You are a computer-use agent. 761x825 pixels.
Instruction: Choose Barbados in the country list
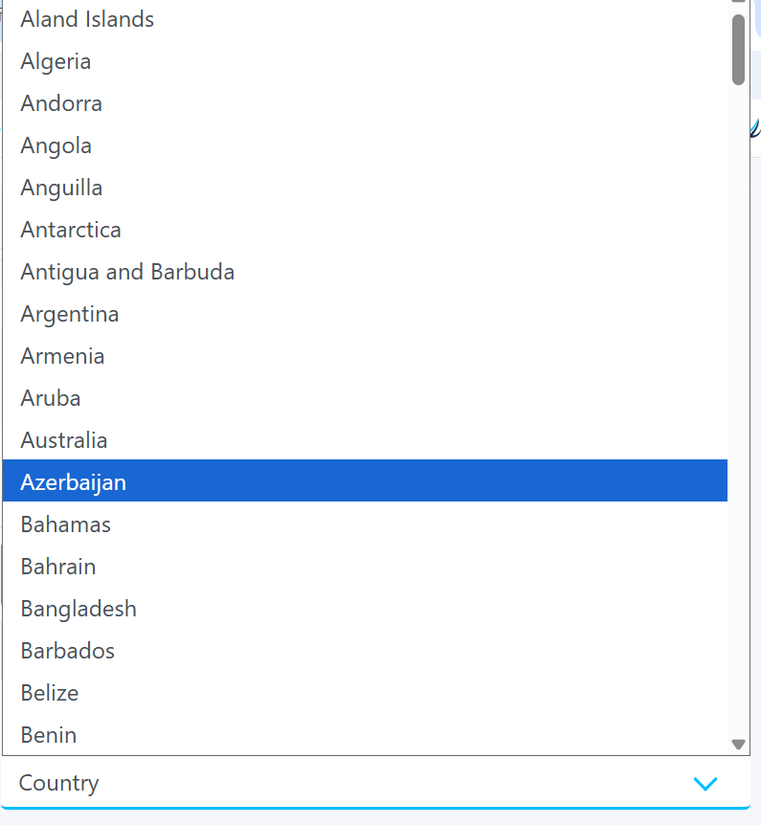(68, 651)
